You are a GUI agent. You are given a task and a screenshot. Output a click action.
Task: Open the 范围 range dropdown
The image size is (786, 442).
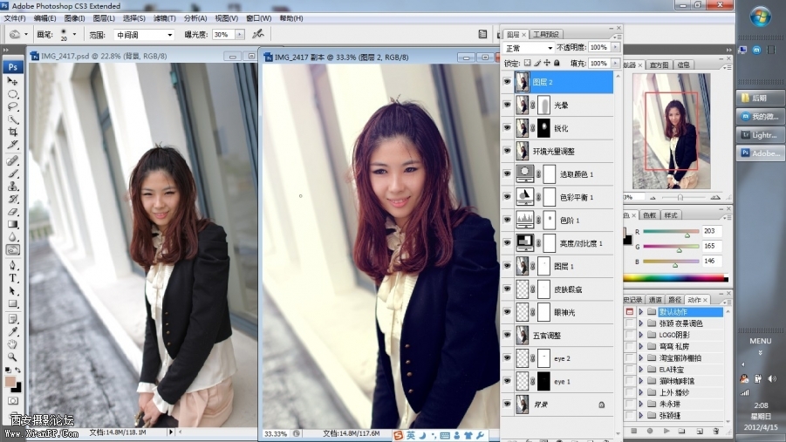[x=144, y=35]
